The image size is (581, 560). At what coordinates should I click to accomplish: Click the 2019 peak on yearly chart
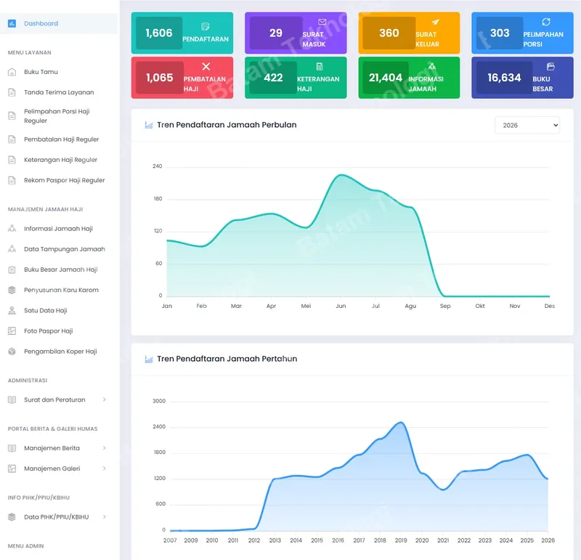[x=401, y=423]
